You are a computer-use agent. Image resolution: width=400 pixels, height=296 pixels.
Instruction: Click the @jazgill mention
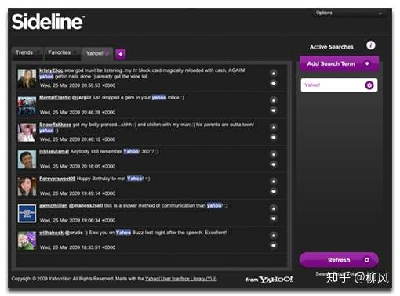[x=82, y=98]
